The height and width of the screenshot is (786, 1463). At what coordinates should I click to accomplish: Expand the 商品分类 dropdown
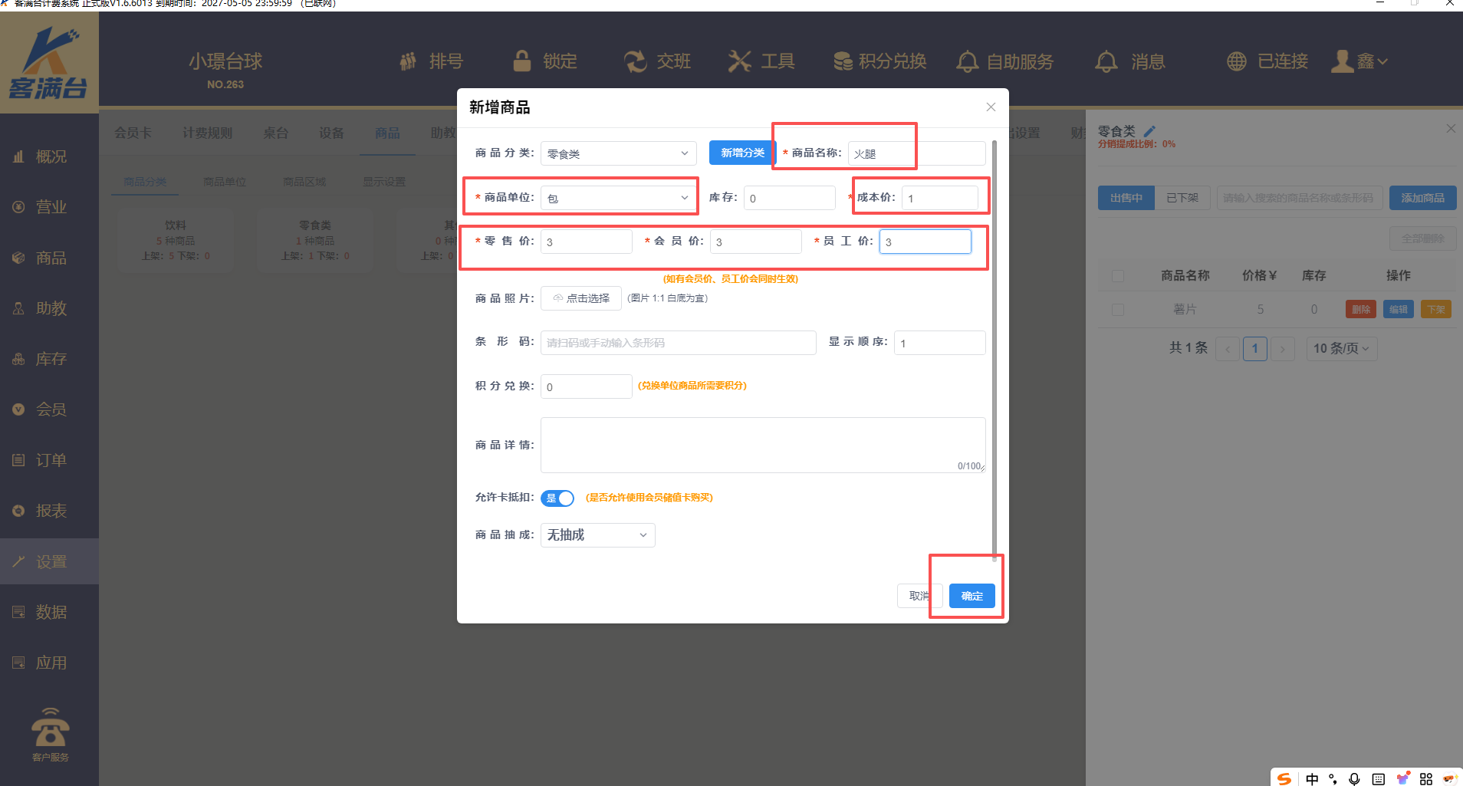point(618,153)
